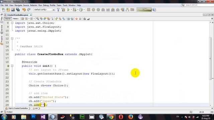The image size is (214, 120).
Task: Click the Uncomment icon at editor toolbar end
Action: pyautogui.click(x=88, y=19)
